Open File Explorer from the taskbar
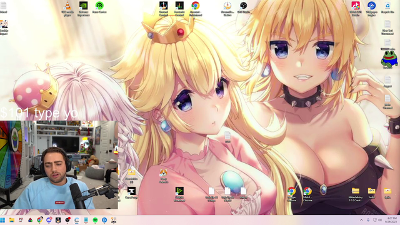The image size is (400, 225). click(12, 220)
